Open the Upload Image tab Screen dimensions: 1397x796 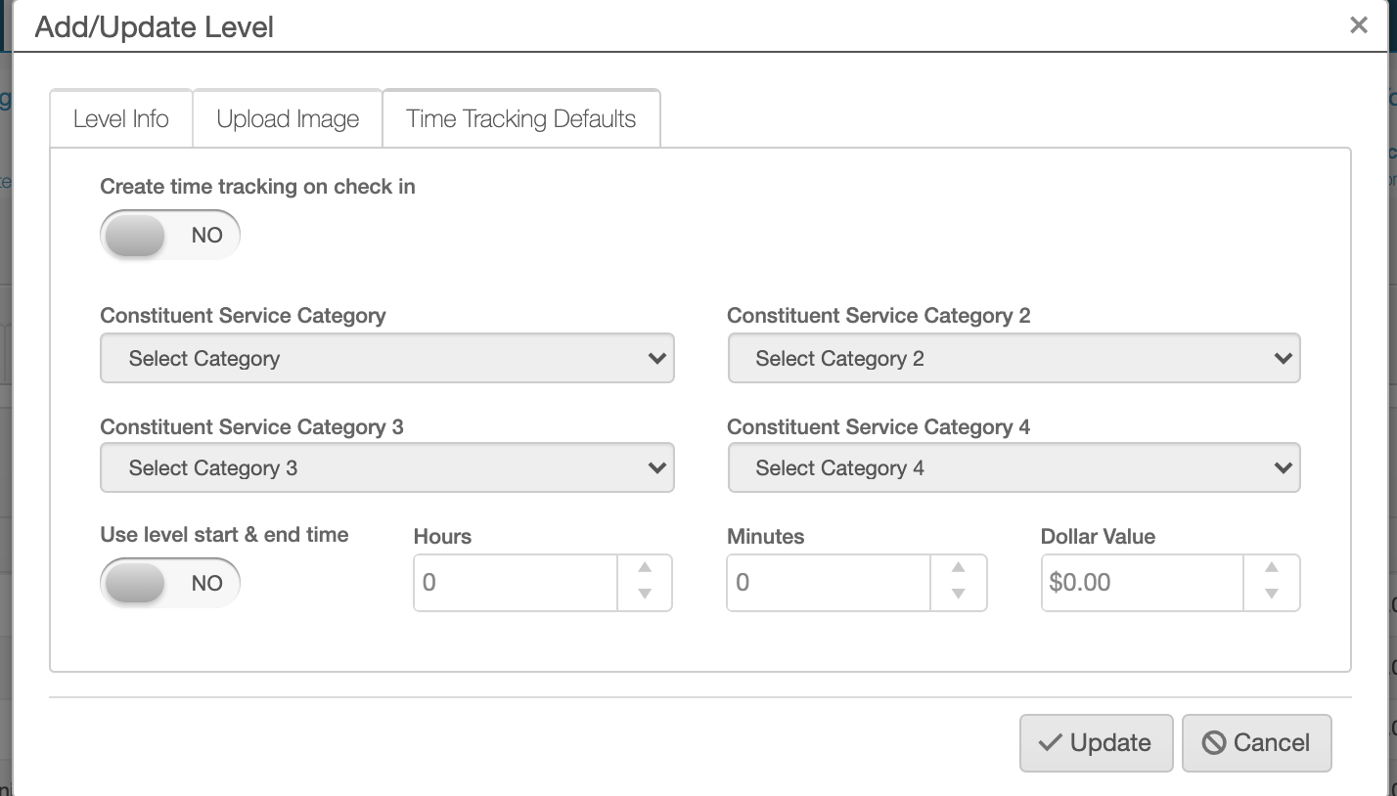pos(288,119)
